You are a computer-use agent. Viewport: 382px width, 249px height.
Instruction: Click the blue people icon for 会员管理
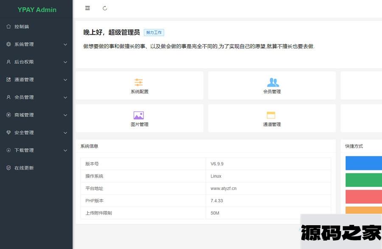point(273,82)
